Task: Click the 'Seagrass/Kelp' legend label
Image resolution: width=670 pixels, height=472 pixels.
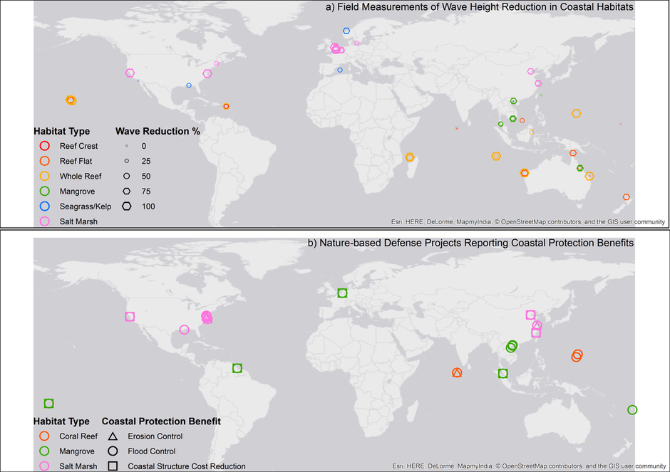Action: [86, 206]
